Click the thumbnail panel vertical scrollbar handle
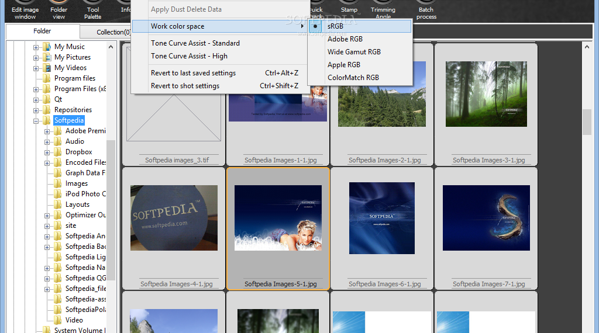This screenshot has width=599, height=333. [587, 122]
